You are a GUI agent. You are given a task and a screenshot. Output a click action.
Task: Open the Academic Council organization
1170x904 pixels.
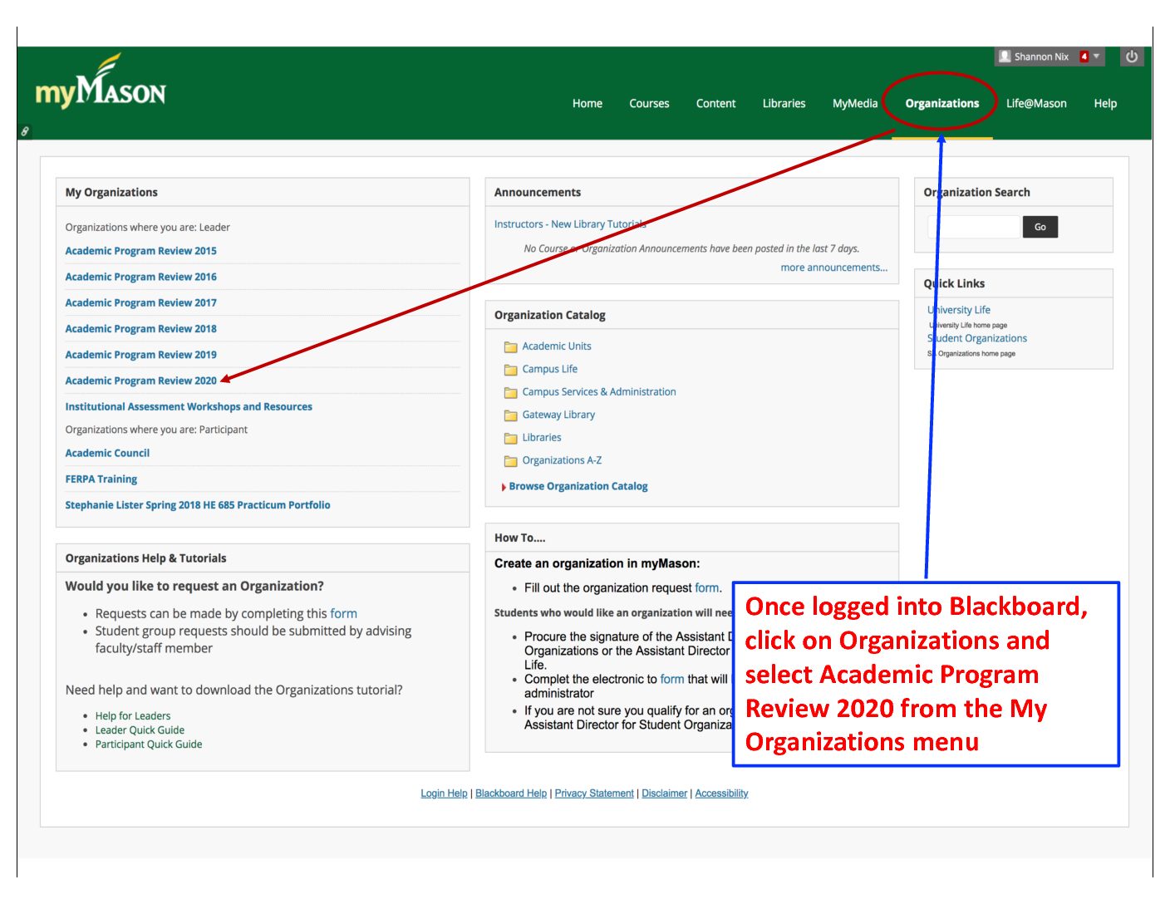pyautogui.click(x=107, y=454)
